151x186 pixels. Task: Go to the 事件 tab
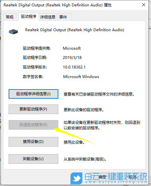64,17
